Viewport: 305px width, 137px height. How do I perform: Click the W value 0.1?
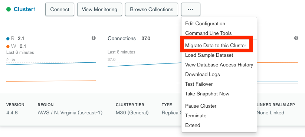23,46
